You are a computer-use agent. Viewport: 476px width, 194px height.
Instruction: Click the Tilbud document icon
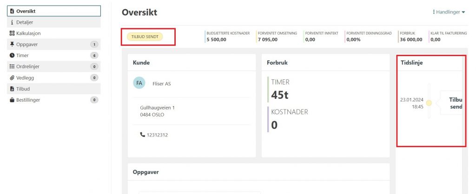tap(12, 89)
